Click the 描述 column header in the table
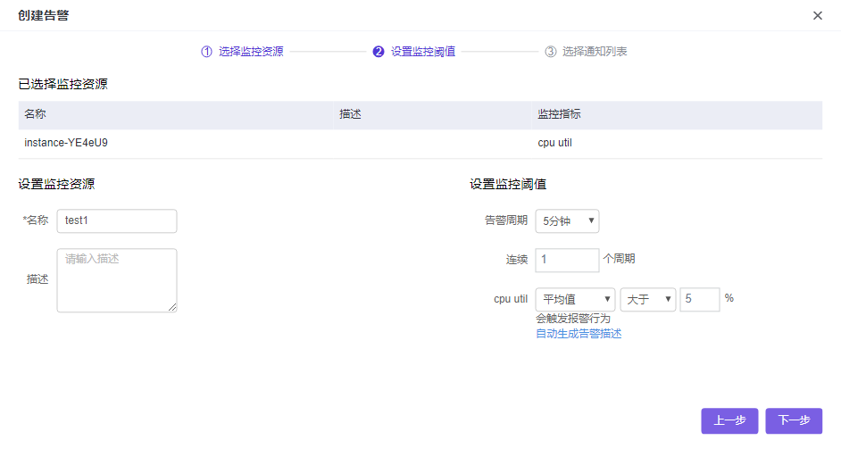This screenshot has width=841, height=457. pos(350,115)
